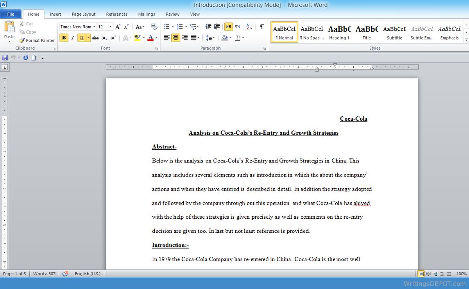469x289 pixels.
Task: Click the Words: 507 status entry
Action: point(44,274)
